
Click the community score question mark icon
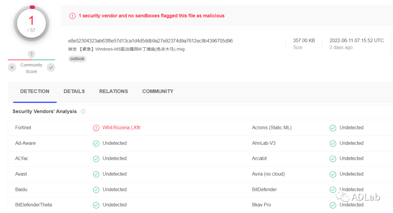pos(32,55)
